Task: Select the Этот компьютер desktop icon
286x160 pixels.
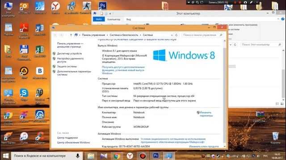Action: tap(8, 9)
